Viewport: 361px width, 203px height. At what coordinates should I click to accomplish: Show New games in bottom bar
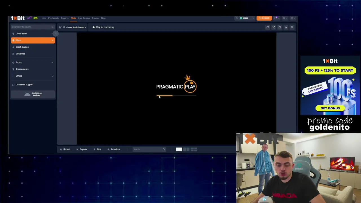(x=98, y=149)
